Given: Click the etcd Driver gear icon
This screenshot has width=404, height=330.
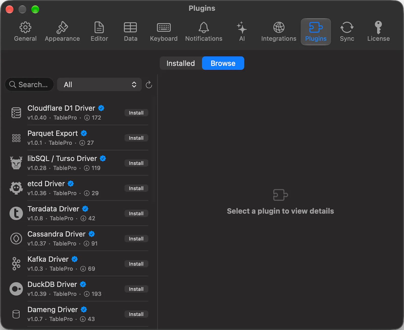Looking at the screenshot, I should pyautogui.click(x=16, y=188).
